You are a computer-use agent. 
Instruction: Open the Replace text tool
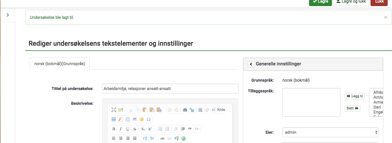coord(192,110)
